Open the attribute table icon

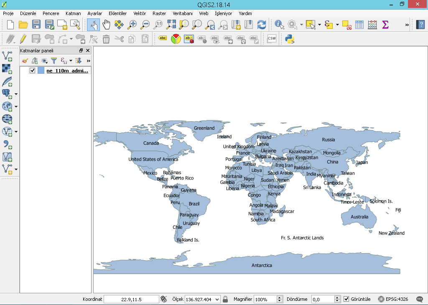(359, 25)
